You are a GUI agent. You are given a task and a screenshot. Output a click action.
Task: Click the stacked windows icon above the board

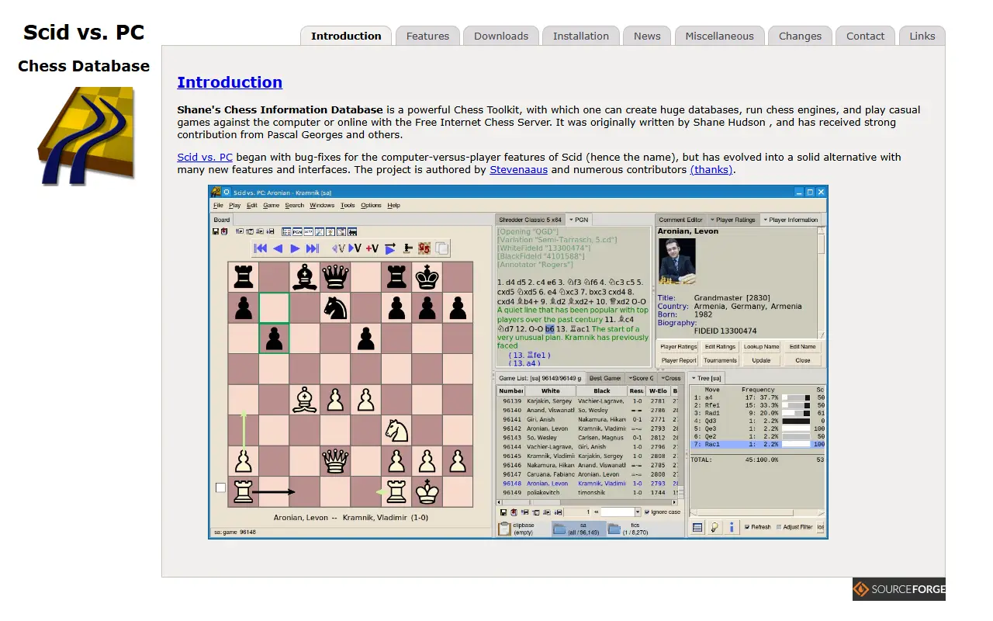(441, 248)
